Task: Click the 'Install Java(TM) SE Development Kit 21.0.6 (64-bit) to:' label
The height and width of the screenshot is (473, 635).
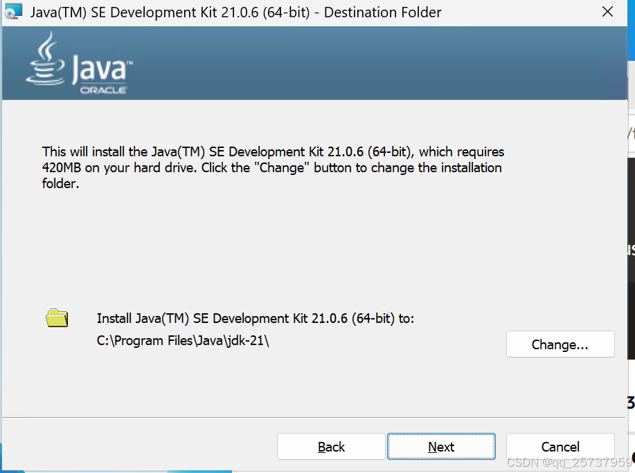Action: 255,319
